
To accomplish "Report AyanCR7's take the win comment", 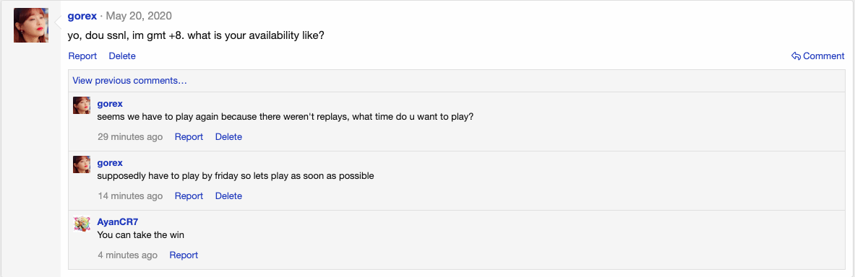I will click(x=184, y=255).
